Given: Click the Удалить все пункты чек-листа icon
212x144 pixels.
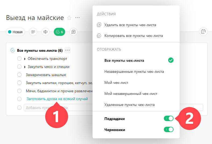Looking at the screenshot, I should [99, 25].
